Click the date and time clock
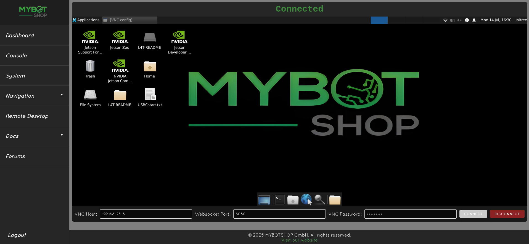The image size is (529, 244). pyautogui.click(x=496, y=20)
